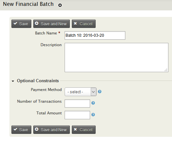Click the Batch Name label
This screenshot has width=172, height=142.
(x=46, y=33)
